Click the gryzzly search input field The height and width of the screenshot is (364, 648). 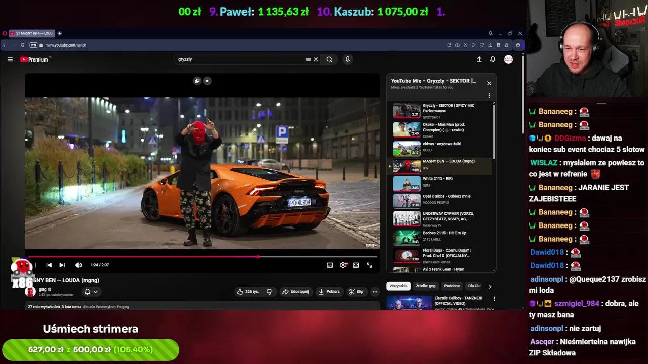click(240, 59)
